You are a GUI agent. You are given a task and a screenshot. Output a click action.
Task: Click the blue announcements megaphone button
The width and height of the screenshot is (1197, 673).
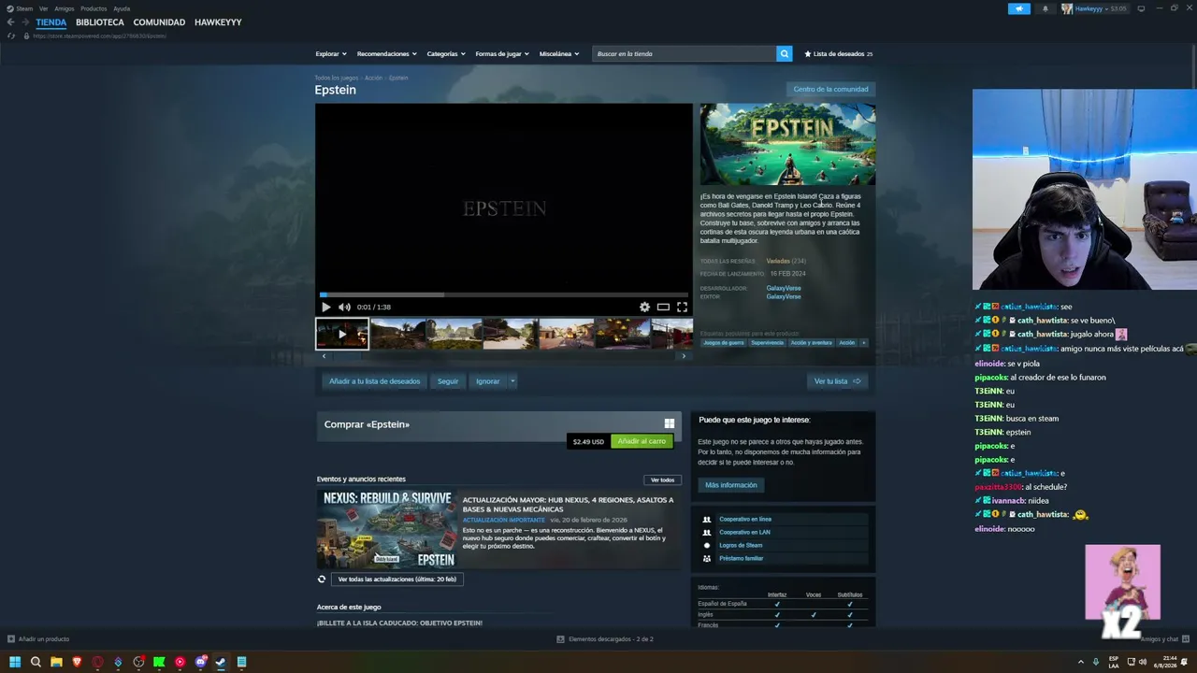point(1018,8)
